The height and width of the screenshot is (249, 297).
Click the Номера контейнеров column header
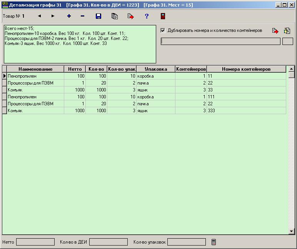(246, 69)
